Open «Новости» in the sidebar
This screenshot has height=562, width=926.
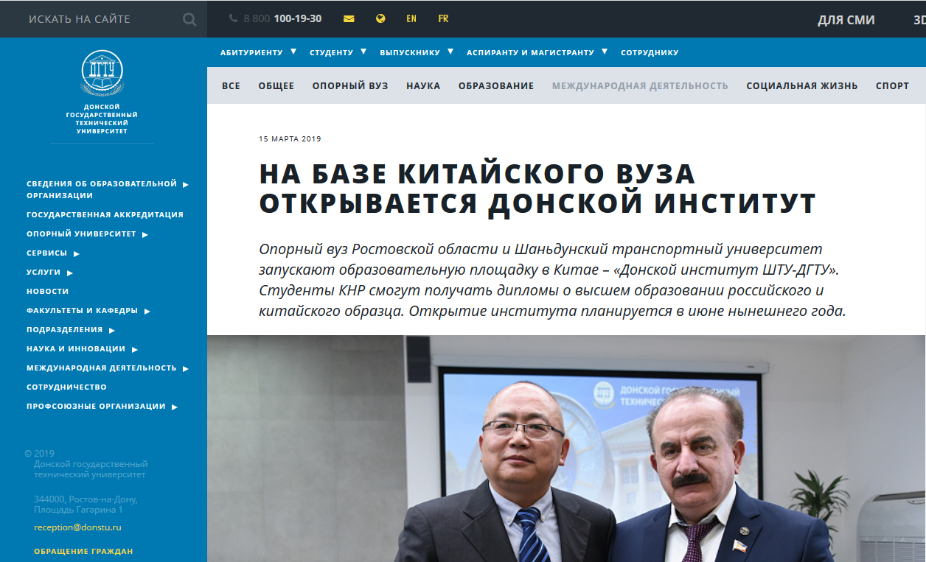click(x=48, y=292)
